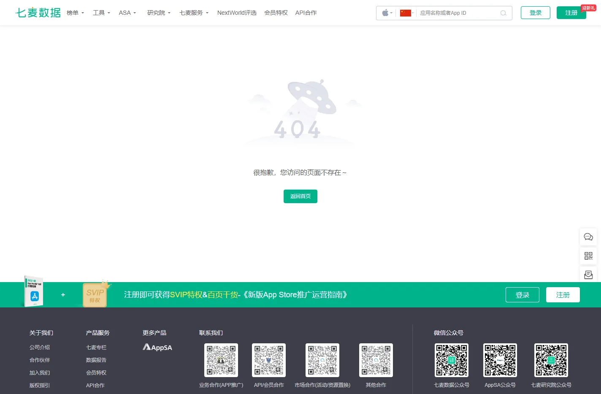Open 公司介绍 footer link
Screen dimensions: 601x394
click(x=40, y=347)
